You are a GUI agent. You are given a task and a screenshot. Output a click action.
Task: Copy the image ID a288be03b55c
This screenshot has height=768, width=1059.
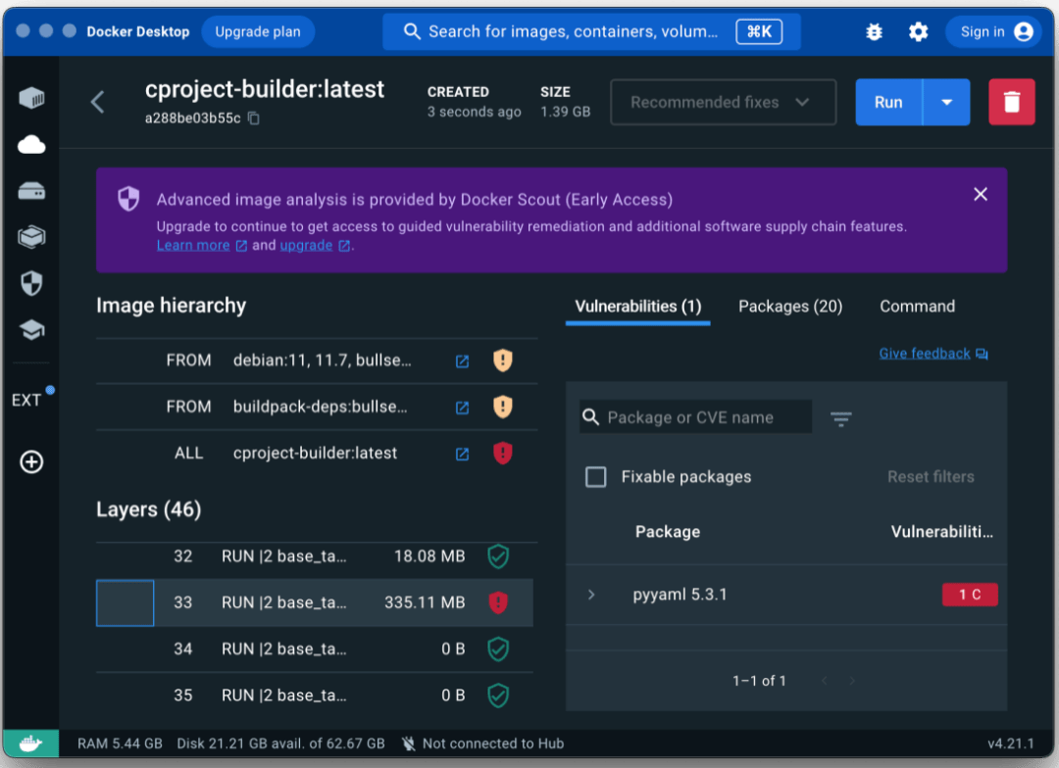(254, 119)
